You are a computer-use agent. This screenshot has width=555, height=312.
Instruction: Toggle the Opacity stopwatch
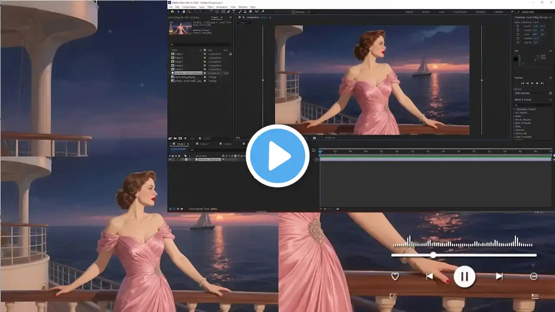point(518,42)
